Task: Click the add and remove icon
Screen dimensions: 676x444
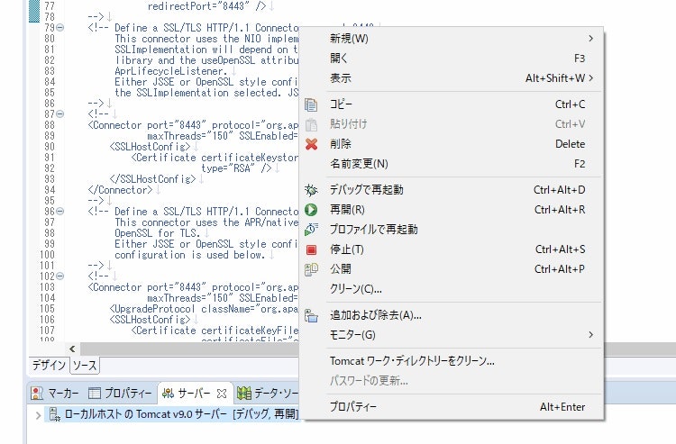Action: (x=311, y=316)
